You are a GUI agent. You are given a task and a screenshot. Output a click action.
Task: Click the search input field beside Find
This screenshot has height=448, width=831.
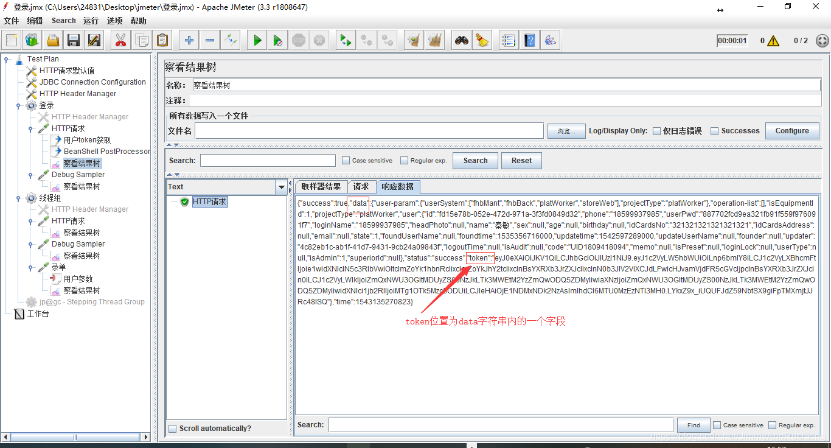tap(501, 425)
